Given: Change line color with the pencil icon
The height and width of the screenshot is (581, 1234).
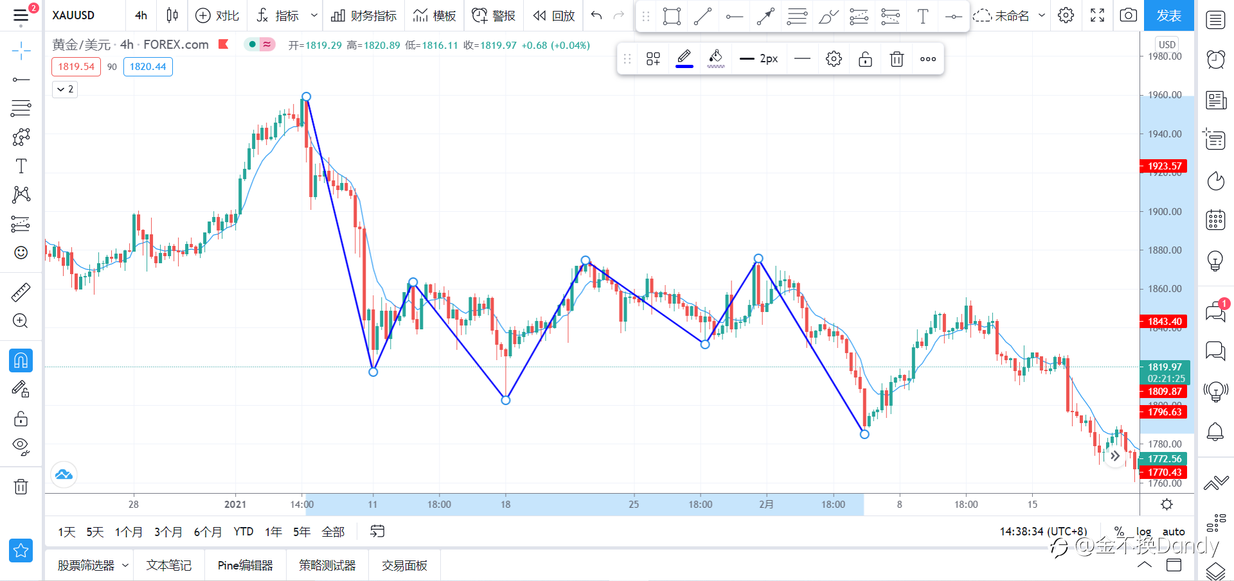Looking at the screenshot, I should pos(684,58).
